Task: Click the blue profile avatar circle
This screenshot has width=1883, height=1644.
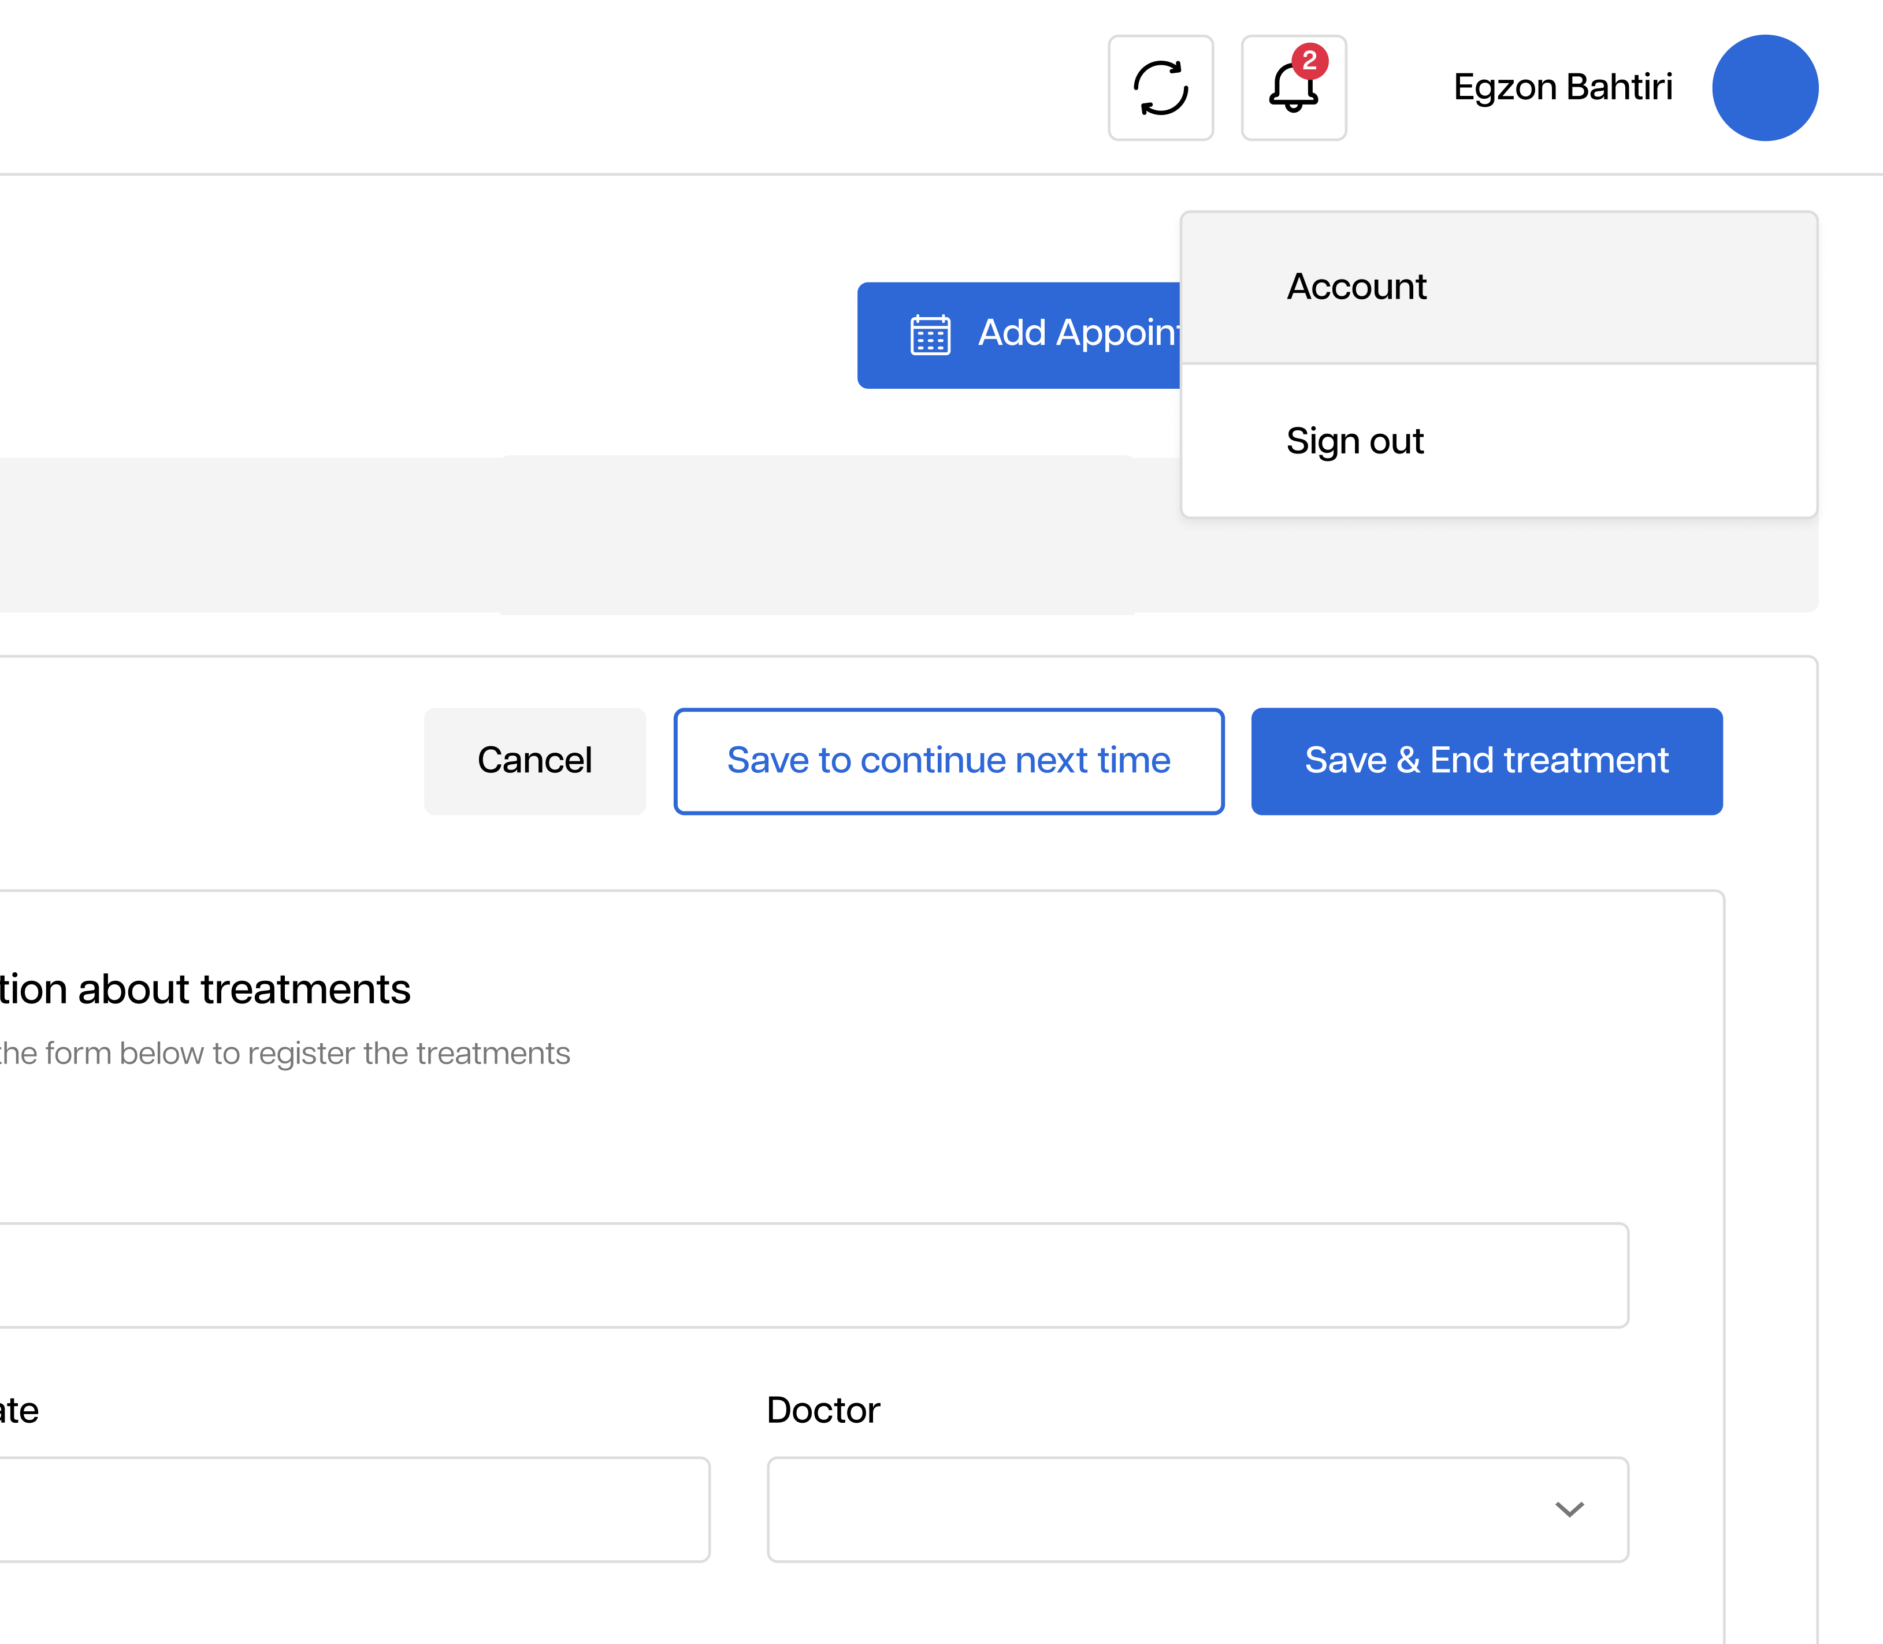Action: click(1764, 88)
